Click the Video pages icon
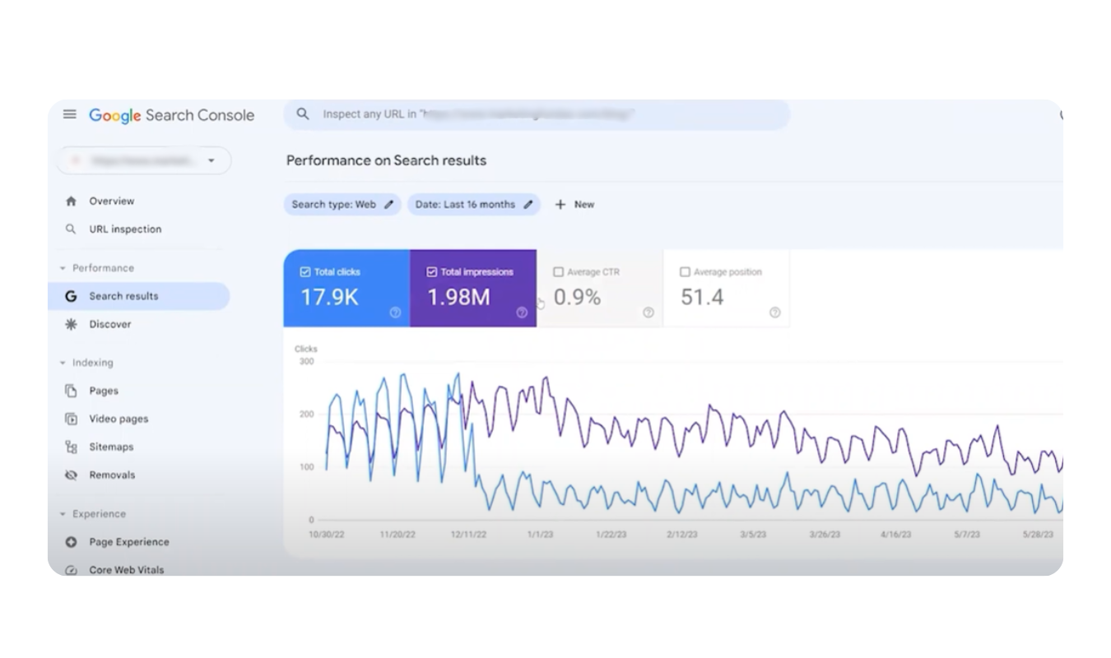The image size is (1111, 658). pyautogui.click(x=71, y=419)
